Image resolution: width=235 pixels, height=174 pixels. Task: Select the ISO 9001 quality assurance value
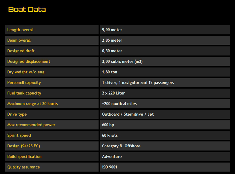click(110, 167)
